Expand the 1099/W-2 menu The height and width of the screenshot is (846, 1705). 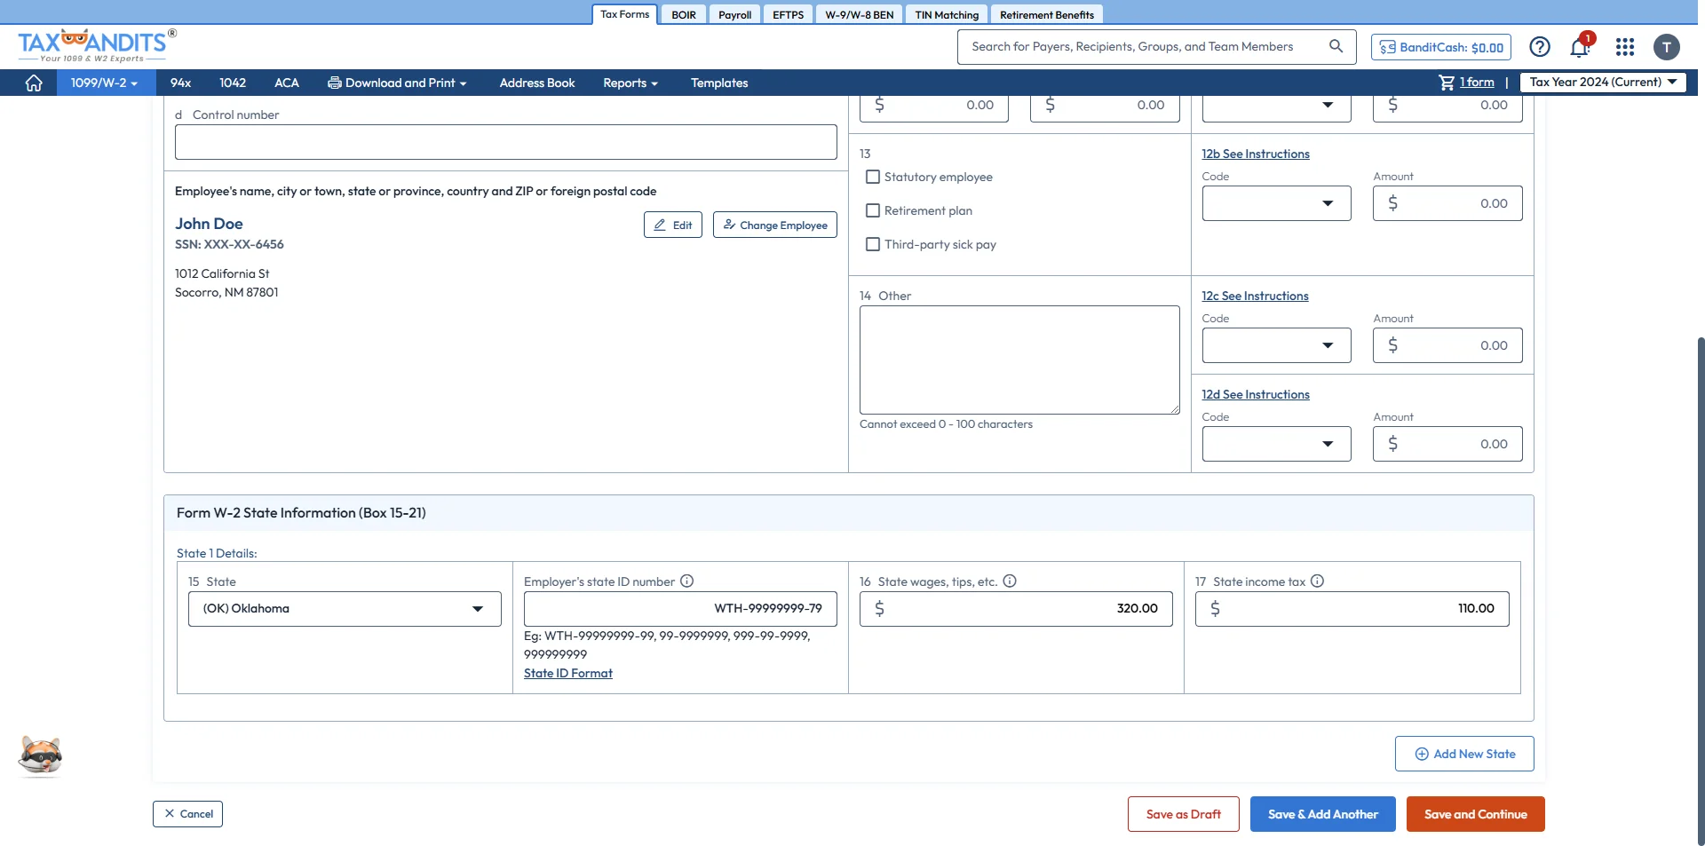click(105, 83)
